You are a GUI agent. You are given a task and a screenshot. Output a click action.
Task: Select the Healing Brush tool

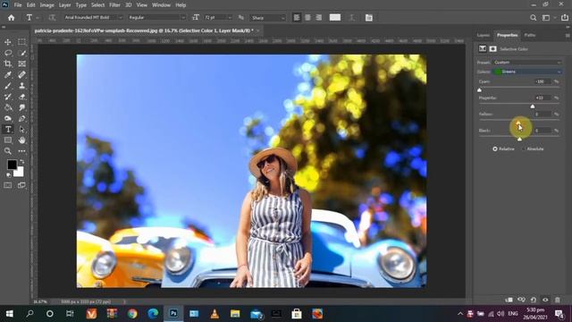[x=21, y=75]
